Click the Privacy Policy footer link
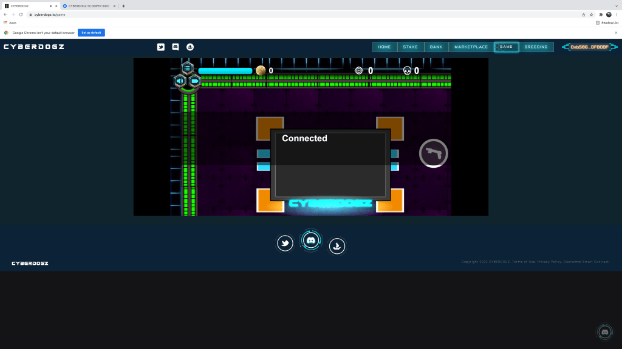622x349 pixels. click(549, 262)
